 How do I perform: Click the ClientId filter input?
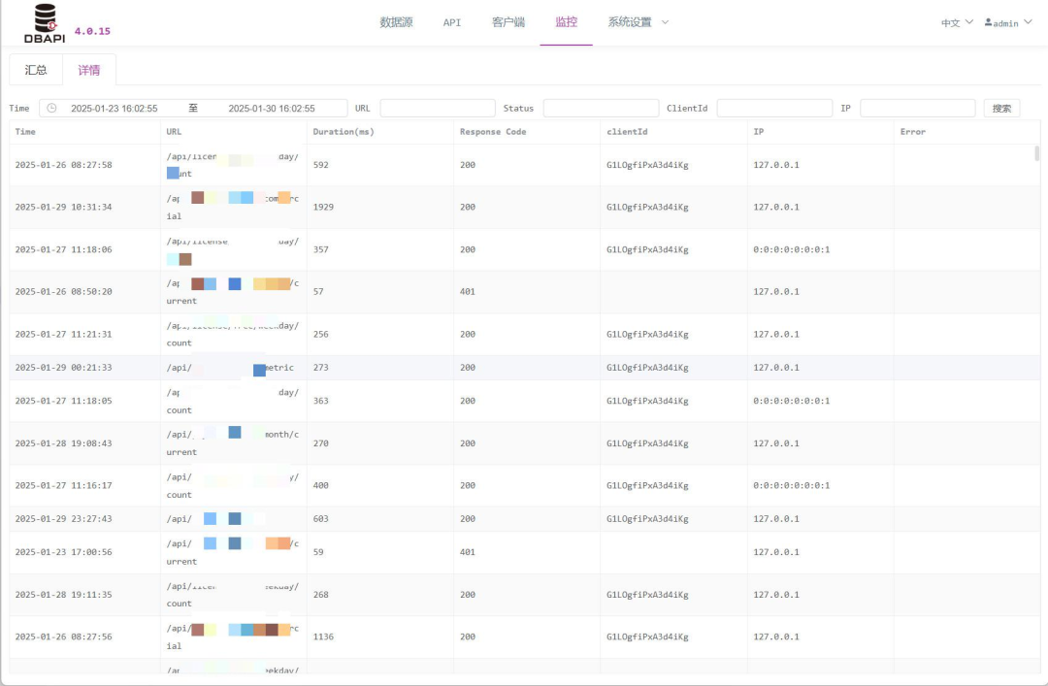click(x=774, y=109)
